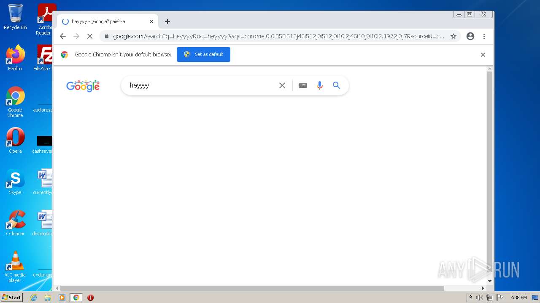Dismiss the default browser infobar
540x303 pixels.
(483, 55)
